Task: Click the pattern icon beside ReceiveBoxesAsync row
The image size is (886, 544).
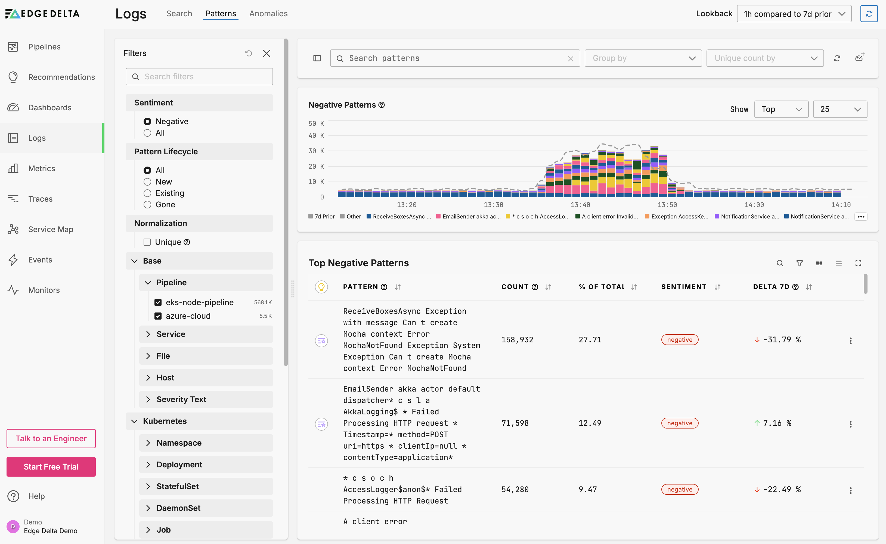Action: point(321,341)
